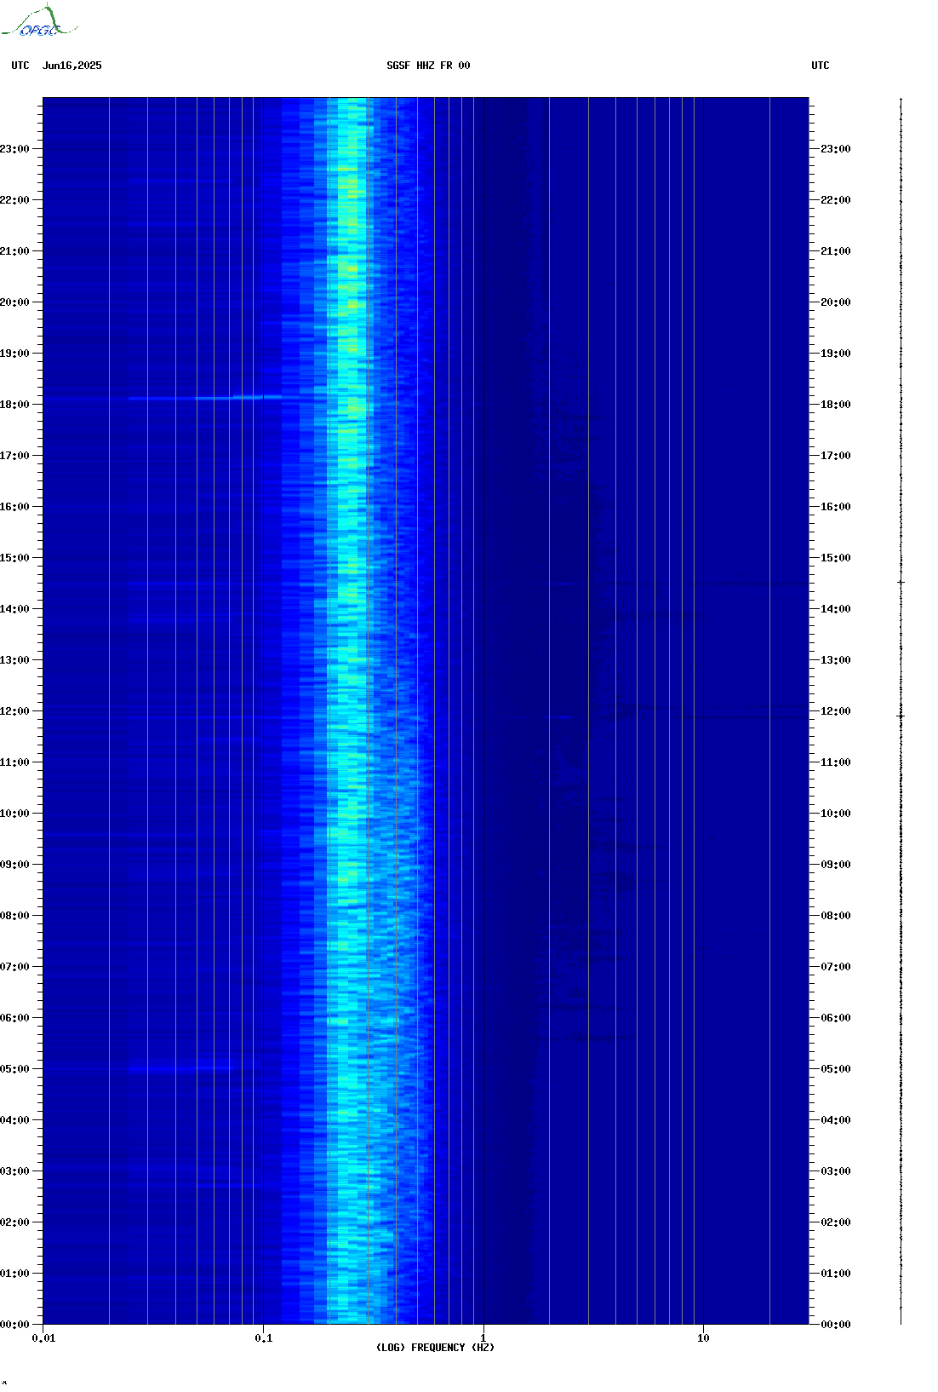
Task: Click the OFGC logo
Action: point(38,21)
